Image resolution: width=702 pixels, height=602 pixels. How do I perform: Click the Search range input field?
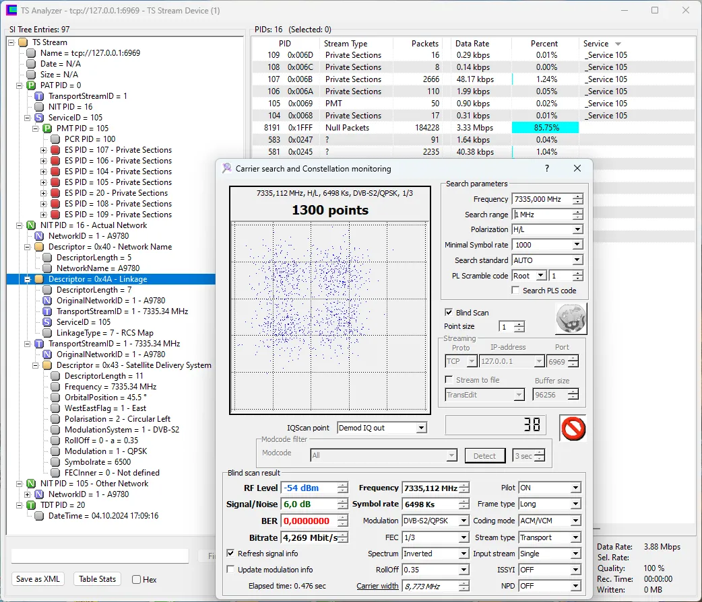point(542,215)
